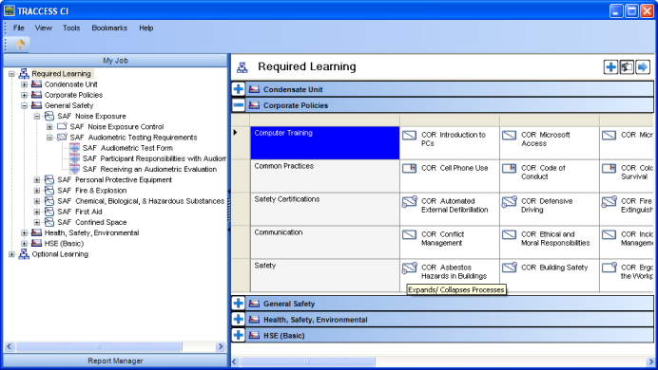Expand SAF Chemical, Biological, & Hazardous Substances node
Viewport: 658px width, 370px height.
point(37,201)
